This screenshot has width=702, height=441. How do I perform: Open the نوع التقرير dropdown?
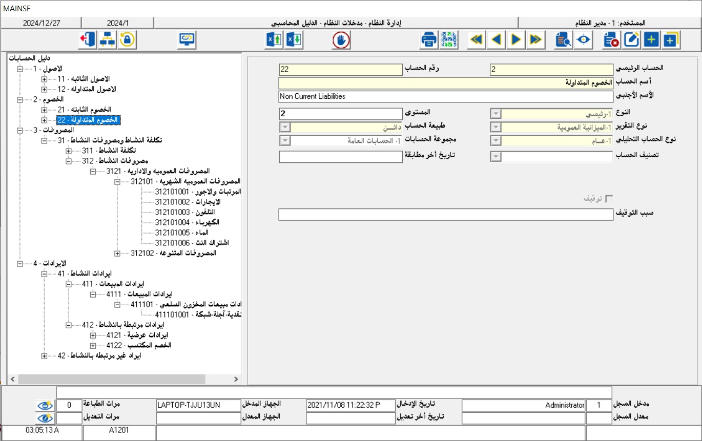coord(495,127)
